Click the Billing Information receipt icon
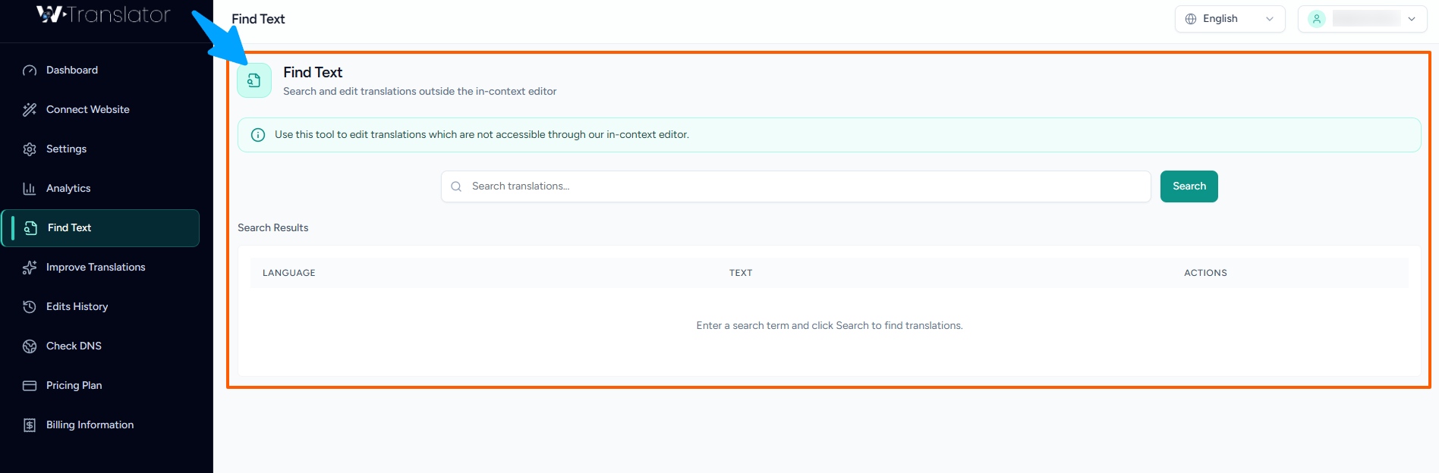Screen dimensions: 1439x473 pyautogui.click(x=30, y=425)
